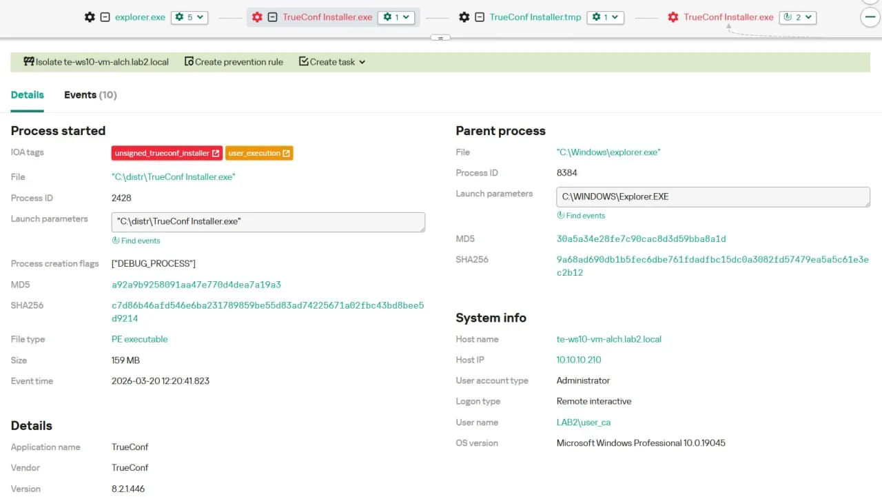Click the zoom out minus circle icon
The width and height of the screenshot is (882, 499).
(x=870, y=17)
